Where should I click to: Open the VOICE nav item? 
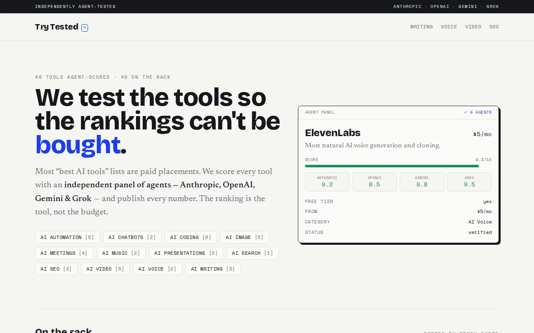click(449, 27)
